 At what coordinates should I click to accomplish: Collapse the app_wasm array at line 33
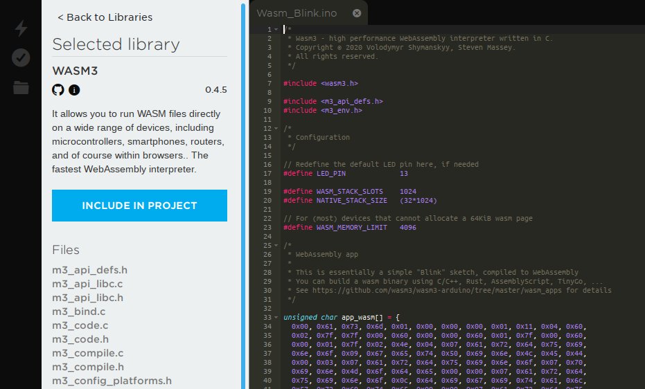[x=276, y=318]
